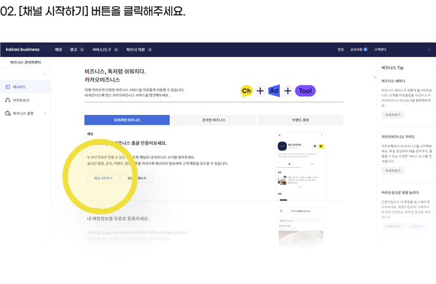
Task: Click the 비즈니스 Tip heading
Action: coord(392,68)
